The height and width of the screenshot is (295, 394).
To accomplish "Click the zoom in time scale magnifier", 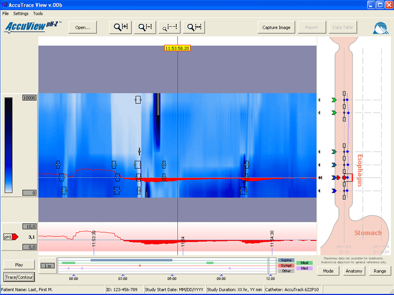I will point(120,27).
